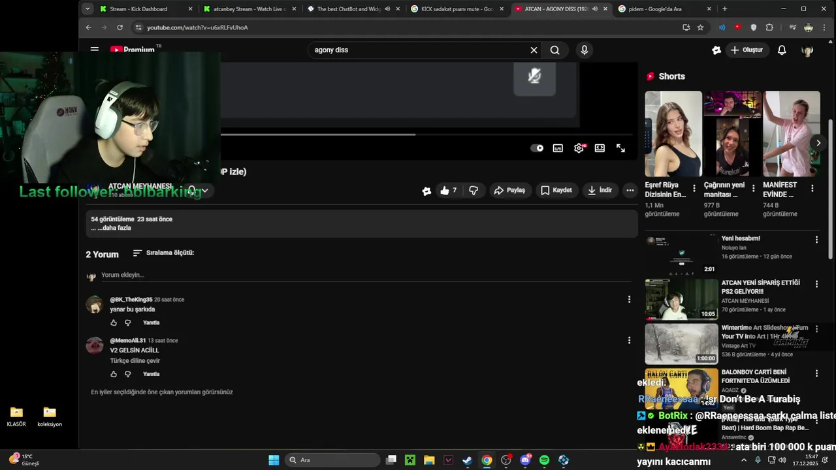
Task: Go back in Chrome
Action: coord(89,27)
